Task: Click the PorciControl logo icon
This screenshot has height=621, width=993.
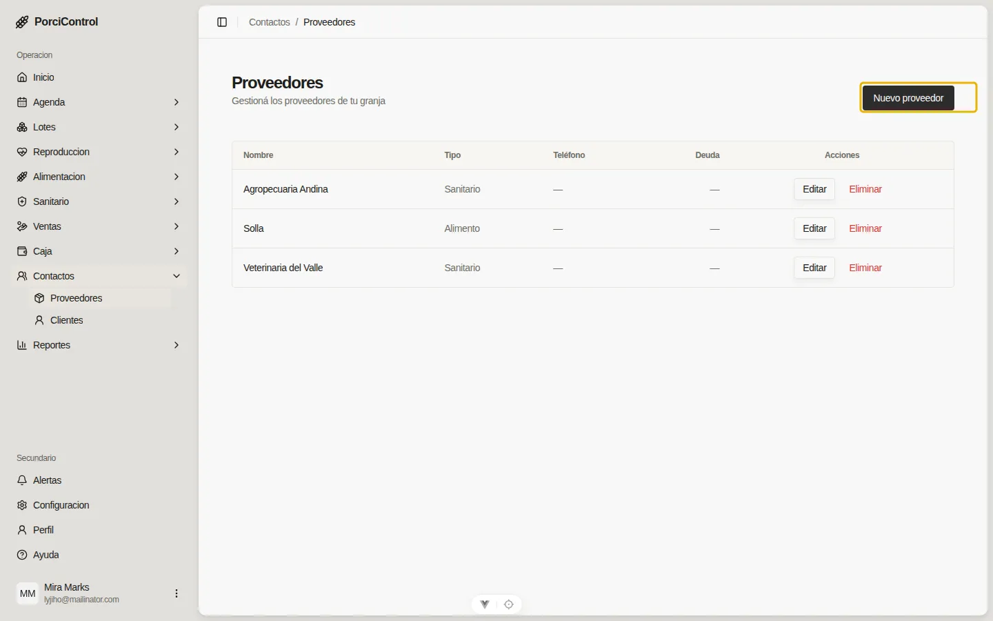Action: pos(22,22)
